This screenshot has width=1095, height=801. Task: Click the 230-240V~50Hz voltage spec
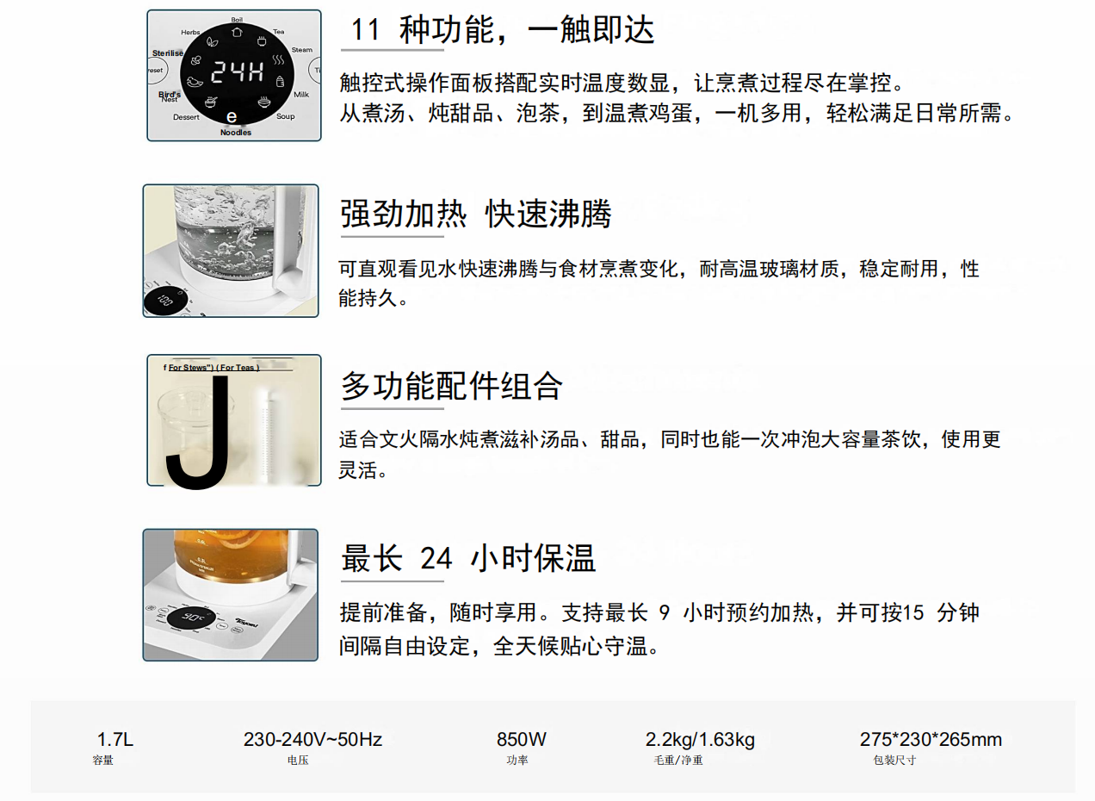[312, 739]
